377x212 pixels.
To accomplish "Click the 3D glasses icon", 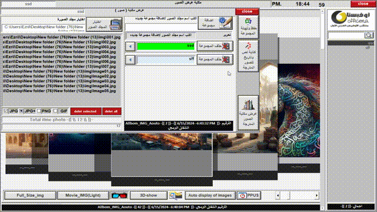I will pos(120,196).
